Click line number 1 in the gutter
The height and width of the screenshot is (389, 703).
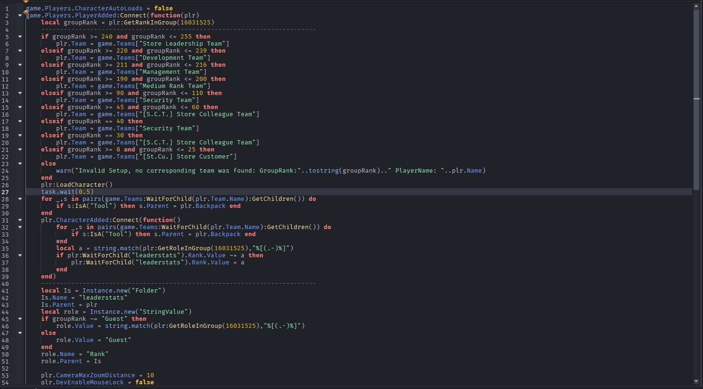pos(7,8)
